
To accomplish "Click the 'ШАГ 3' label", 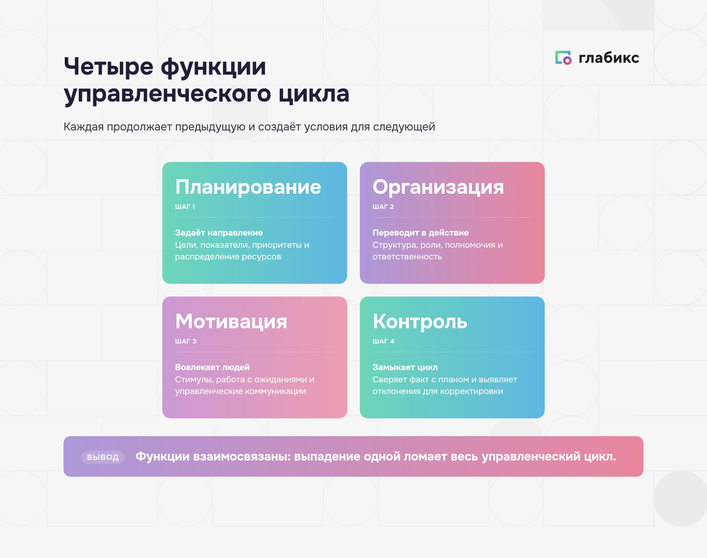I will pyautogui.click(x=186, y=341).
